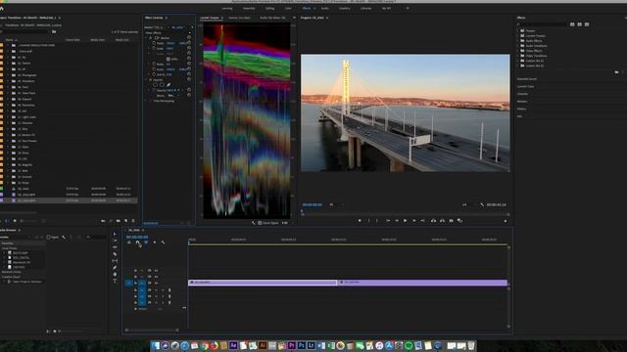627x352 pixels.
Task: Select the Hand tool
Action: (115, 275)
